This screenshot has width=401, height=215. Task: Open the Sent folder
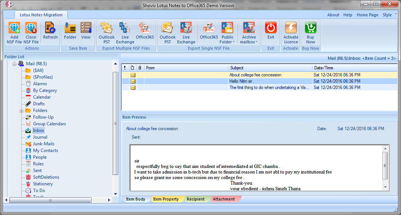tap(37, 171)
